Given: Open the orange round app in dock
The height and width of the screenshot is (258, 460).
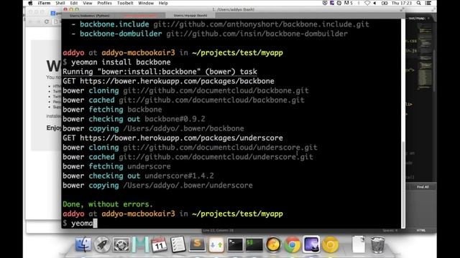Looking at the screenshot, I should (x=273, y=244).
